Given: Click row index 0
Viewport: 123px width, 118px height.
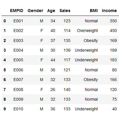Looking at the screenshot, I should (5, 21).
